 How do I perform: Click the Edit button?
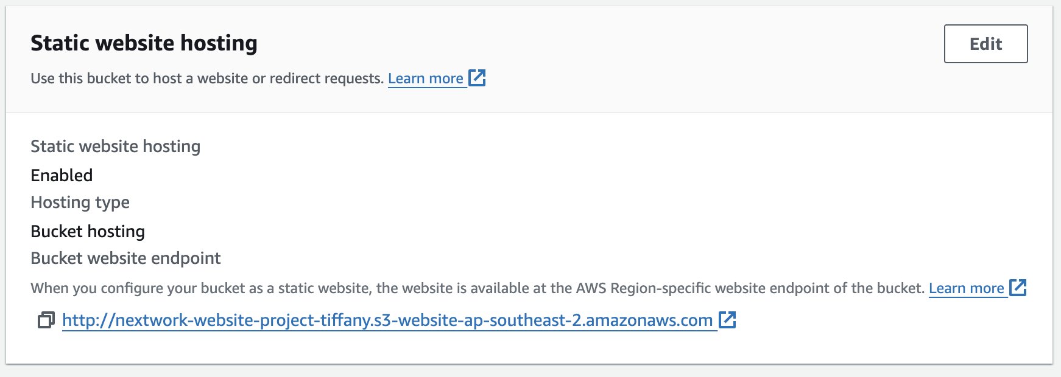point(985,44)
